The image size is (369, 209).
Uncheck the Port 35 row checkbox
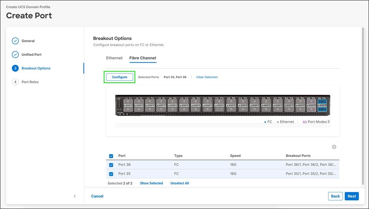pos(111,174)
